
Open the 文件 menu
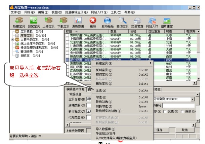coord(16,12)
